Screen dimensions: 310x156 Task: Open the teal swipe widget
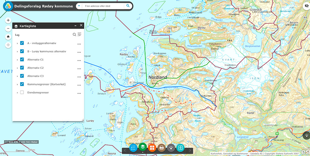click(x=180, y=148)
